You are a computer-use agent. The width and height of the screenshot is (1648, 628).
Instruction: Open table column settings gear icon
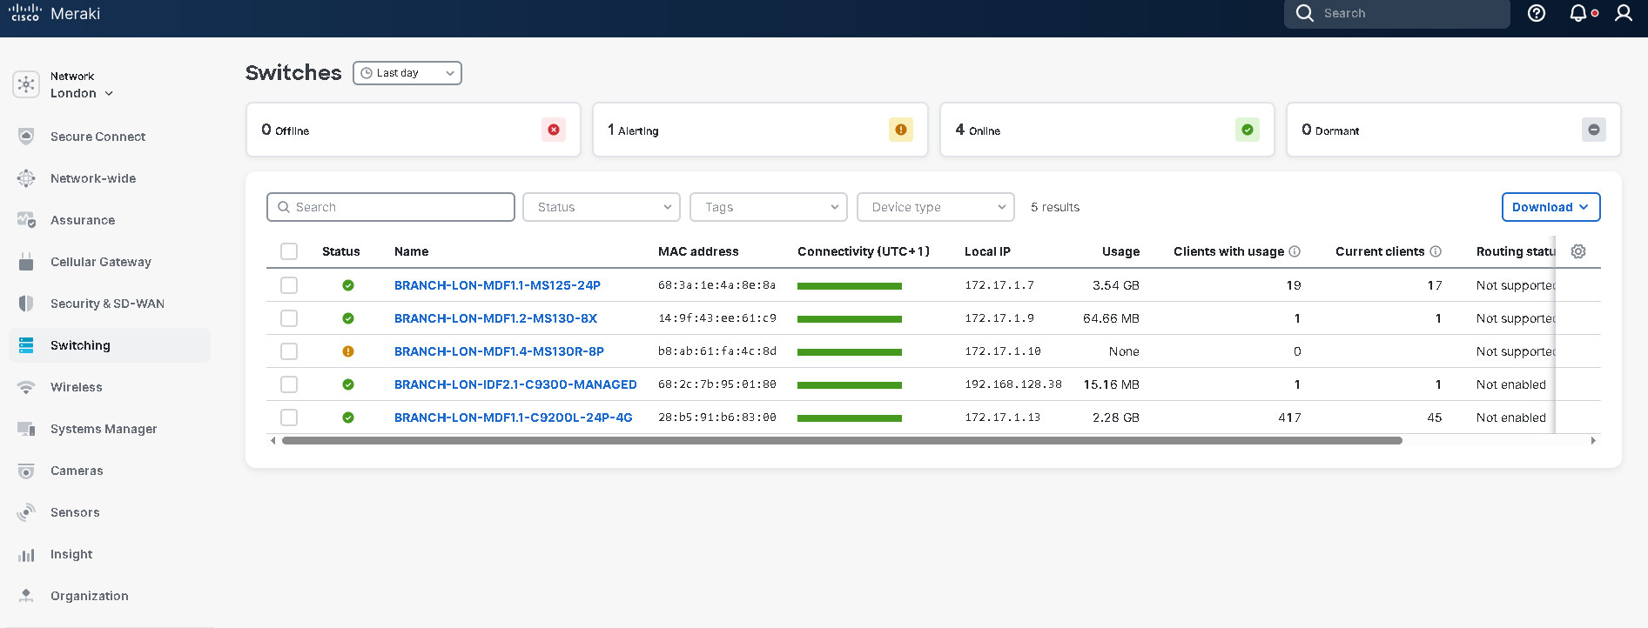tap(1578, 251)
